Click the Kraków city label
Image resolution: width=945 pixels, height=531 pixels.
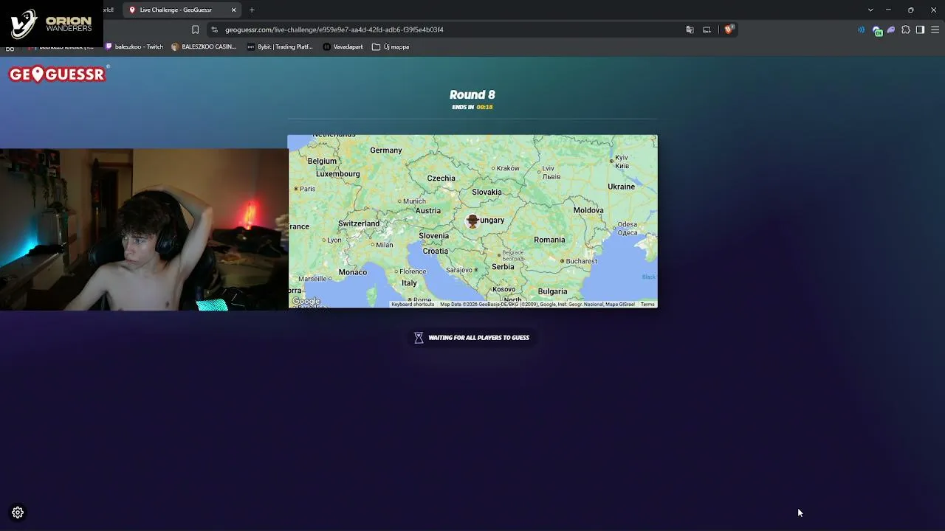508,168
